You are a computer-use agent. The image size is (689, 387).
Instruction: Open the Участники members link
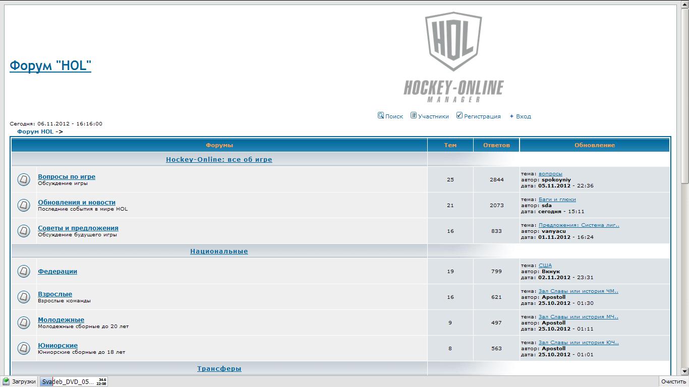(433, 116)
